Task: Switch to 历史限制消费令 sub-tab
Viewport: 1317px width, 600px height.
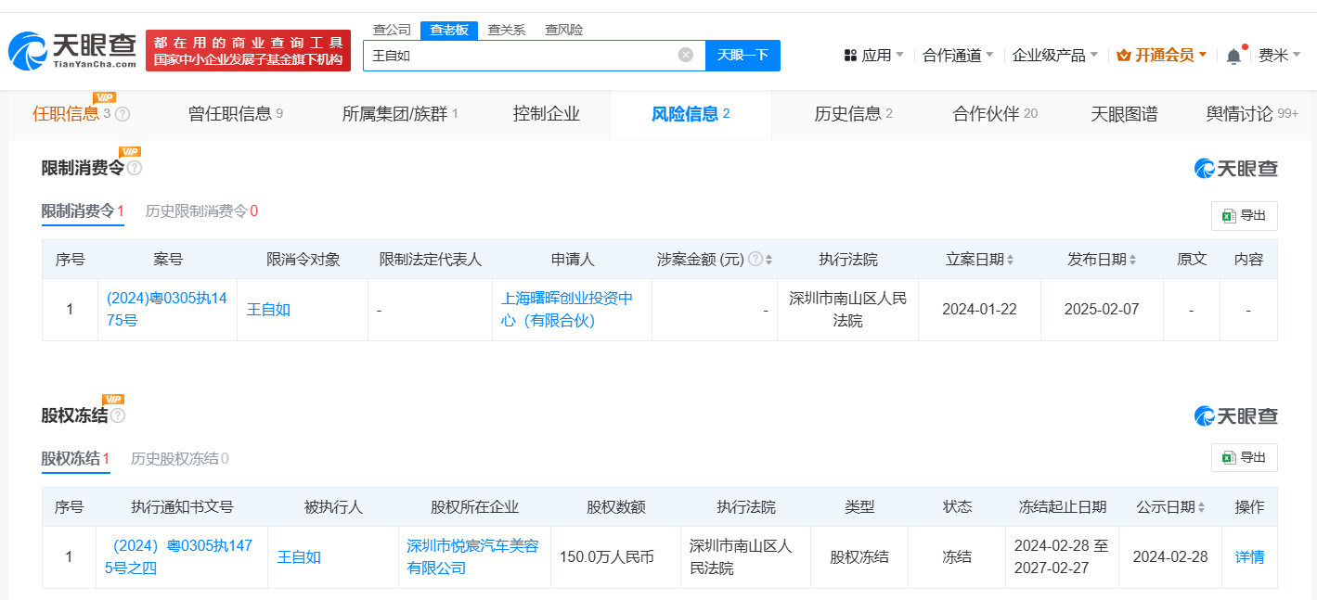Action: [201, 211]
